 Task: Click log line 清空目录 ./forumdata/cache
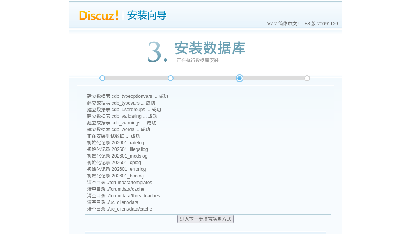[115, 189]
